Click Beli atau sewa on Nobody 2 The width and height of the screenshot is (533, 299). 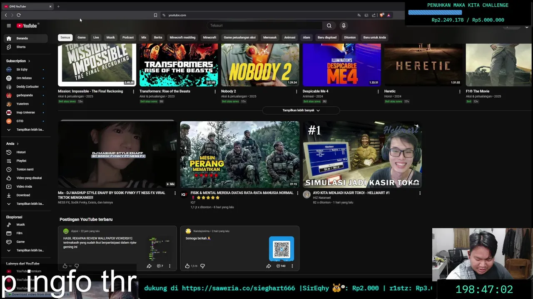(230, 101)
